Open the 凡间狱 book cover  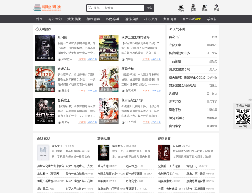pos(45,48)
